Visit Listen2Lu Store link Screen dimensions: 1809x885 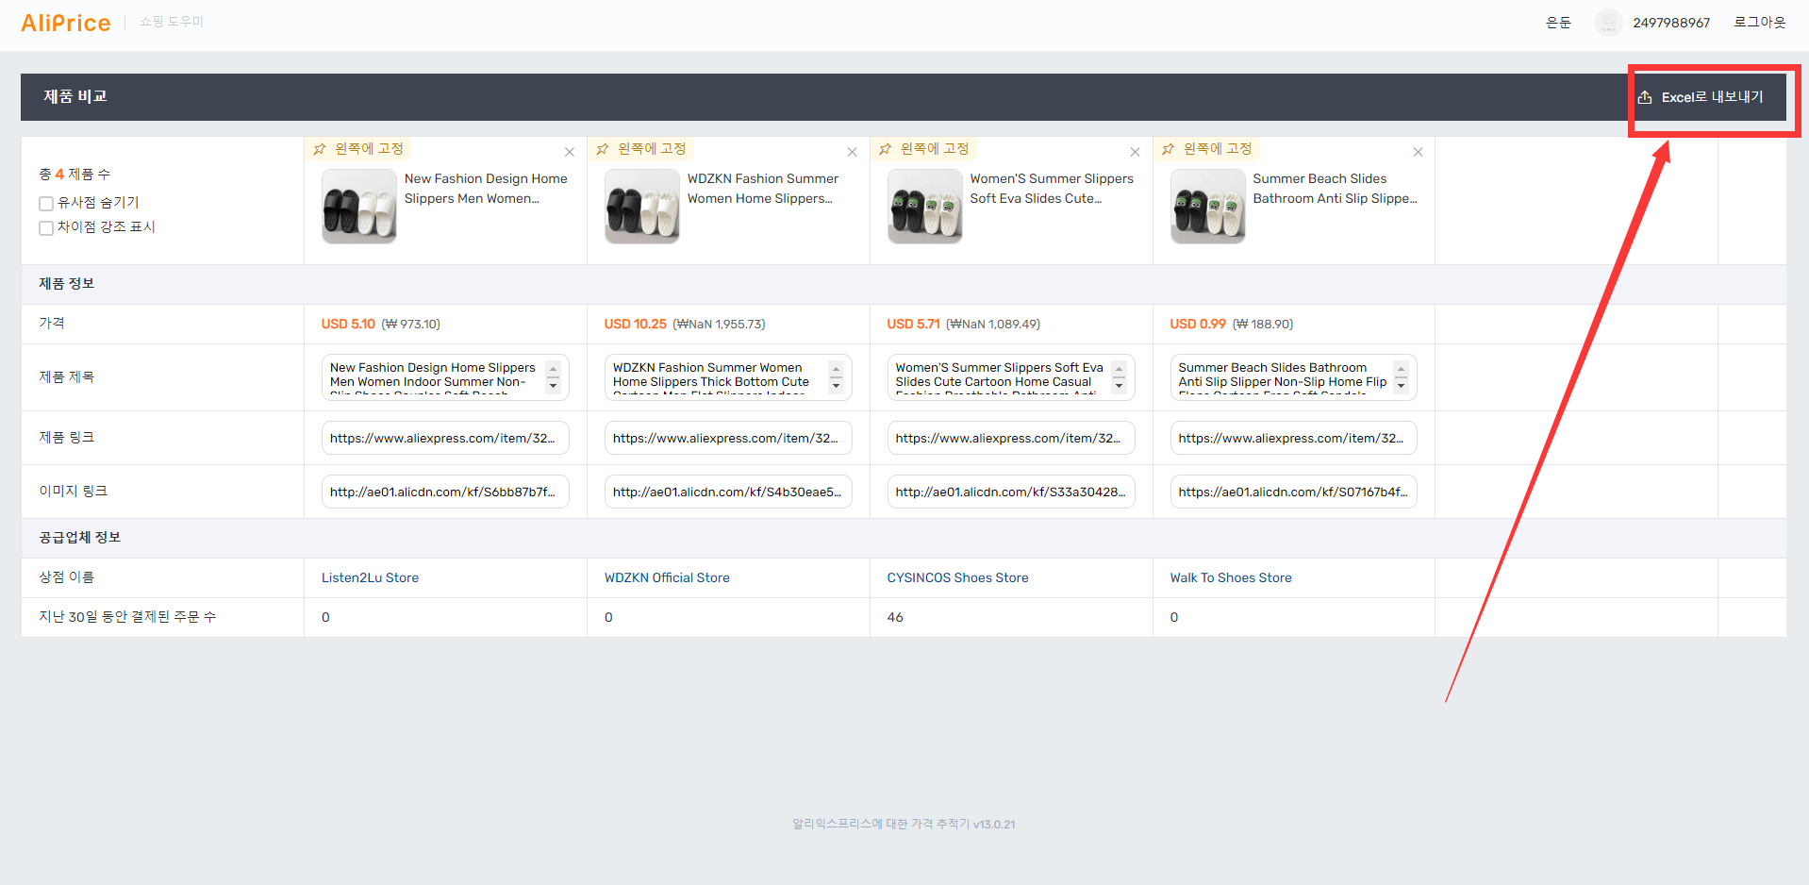tap(370, 578)
